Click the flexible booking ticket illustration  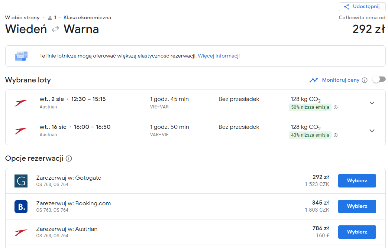[x=21, y=56]
